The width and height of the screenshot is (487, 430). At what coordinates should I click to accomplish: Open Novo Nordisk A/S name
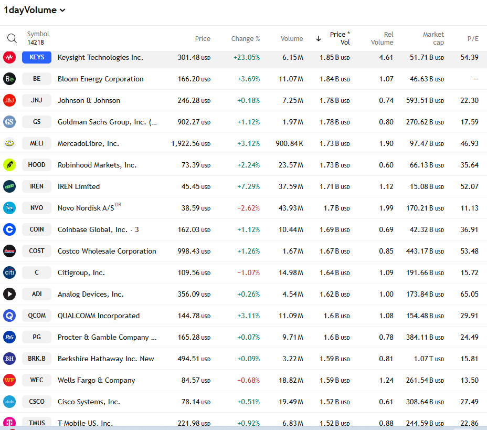[x=86, y=208]
